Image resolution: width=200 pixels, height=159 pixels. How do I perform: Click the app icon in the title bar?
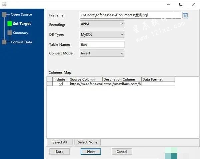tap(4, 4)
